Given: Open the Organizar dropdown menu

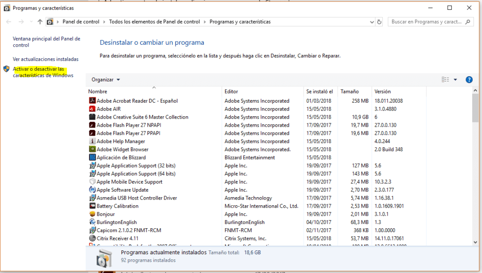Looking at the screenshot, I should (106, 80).
